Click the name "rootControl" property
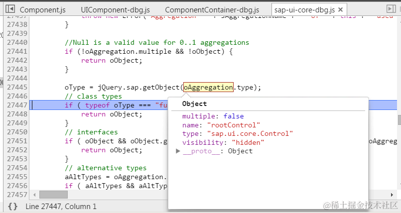The height and width of the screenshot is (213, 401). coord(221,125)
